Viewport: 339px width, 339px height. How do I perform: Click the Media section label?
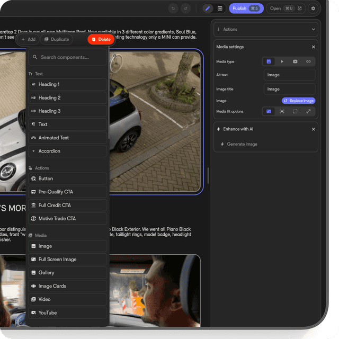click(41, 235)
